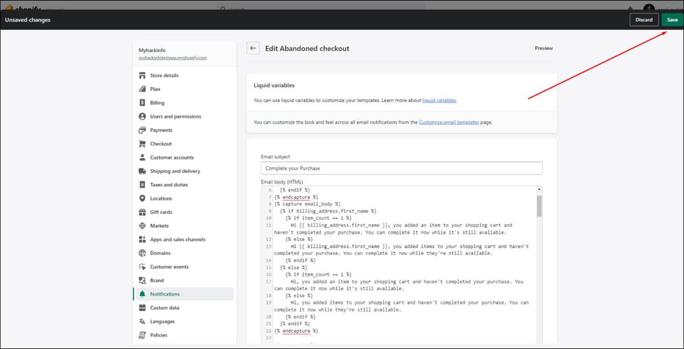The image size is (684, 349).
Task: Click the Billing dollar icon
Action: click(x=142, y=103)
